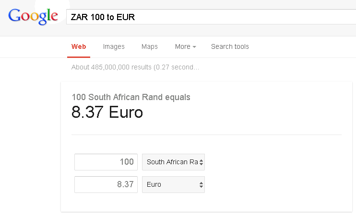Image resolution: width=356 pixels, height=215 pixels.
Task: Open Search tools options
Action: [230, 46]
